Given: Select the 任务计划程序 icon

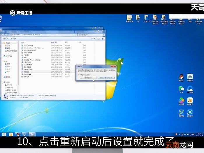Looking at the screenshot, I should pyautogui.click(x=22, y=65).
